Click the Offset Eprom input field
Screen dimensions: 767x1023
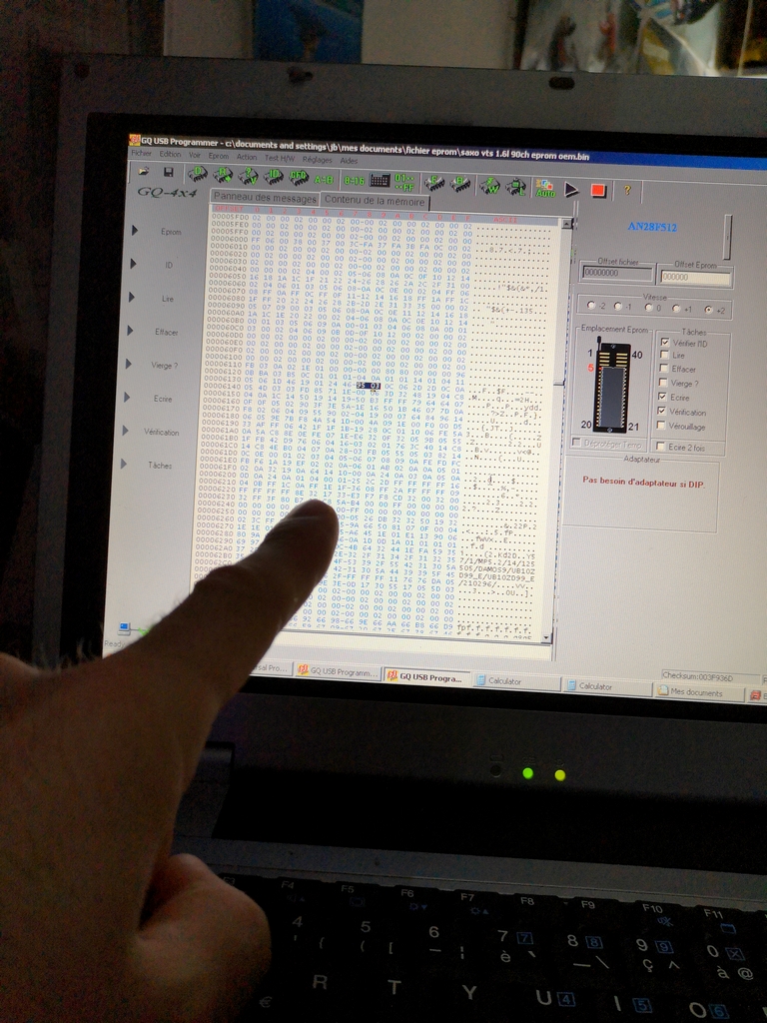pos(695,279)
